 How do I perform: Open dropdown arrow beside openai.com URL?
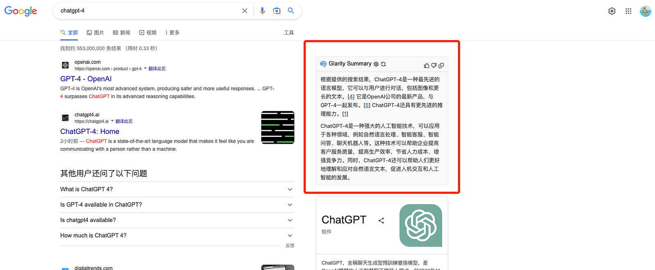coord(145,68)
